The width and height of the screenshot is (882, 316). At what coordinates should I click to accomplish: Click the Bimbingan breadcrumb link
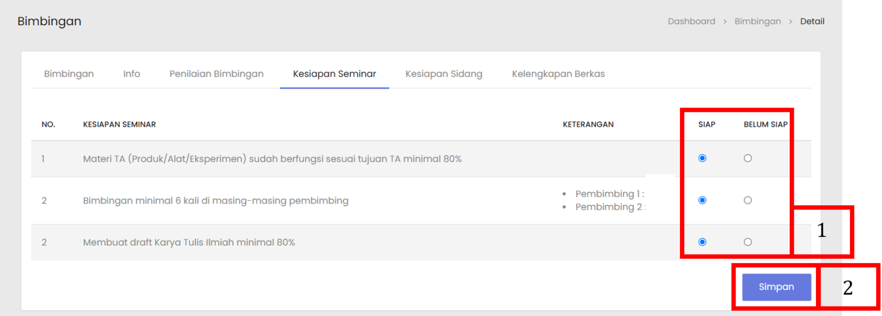click(757, 22)
